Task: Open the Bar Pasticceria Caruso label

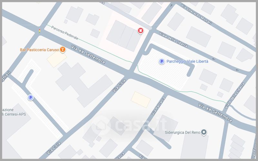Action: (39, 50)
